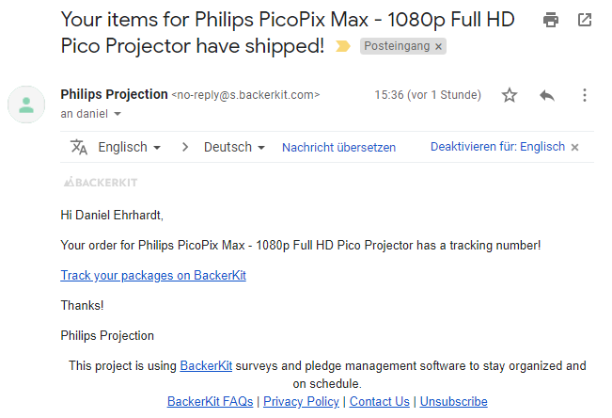
Task: Remove the Posteingang label from the email
Action: pyautogui.click(x=439, y=46)
